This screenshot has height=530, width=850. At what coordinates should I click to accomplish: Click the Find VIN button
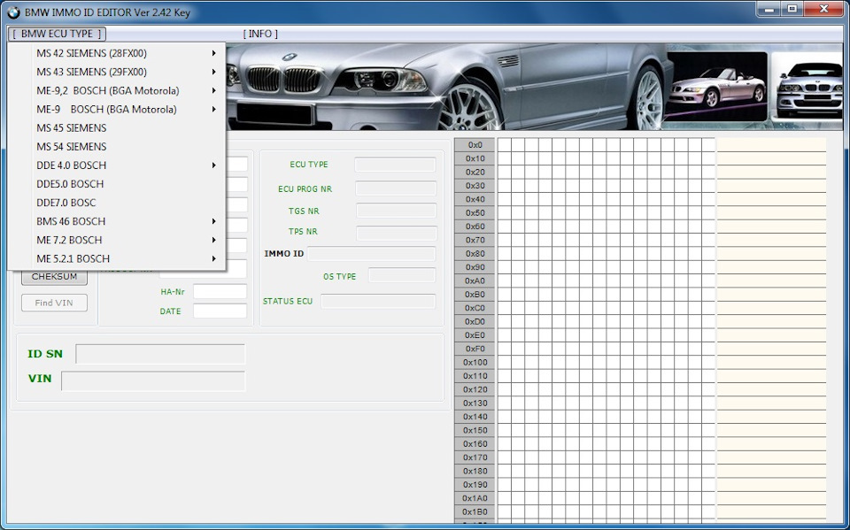[x=54, y=303]
